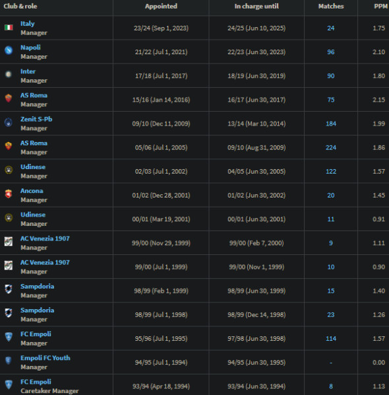Select the text '93/94 (Apr 18, 1994)'
389x395 pixels.
(161, 386)
